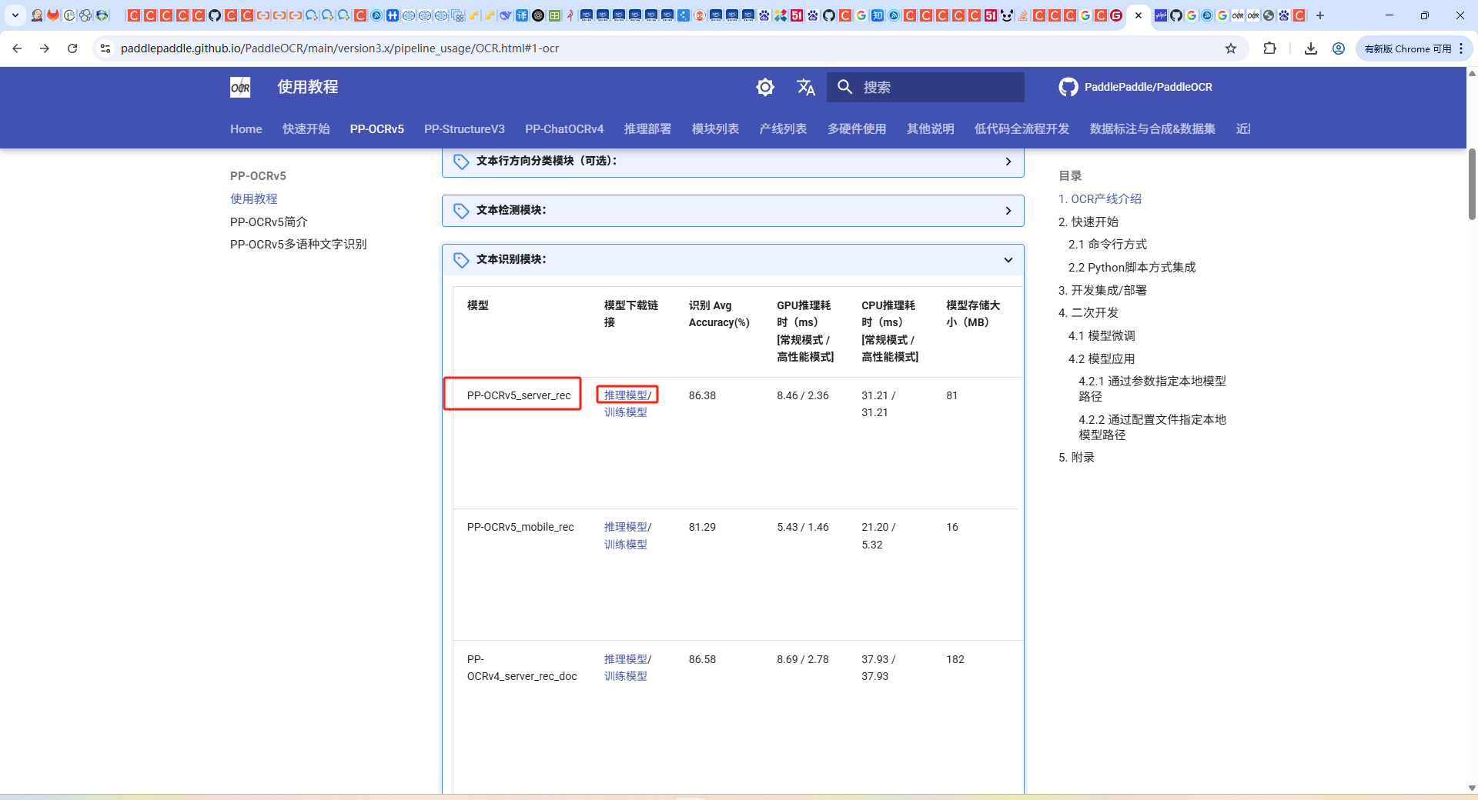Viewport: 1478px width, 800px height.
Task: Jump to 4.1 模型微调 in contents
Action: pyautogui.click(x=1102, y=335)
